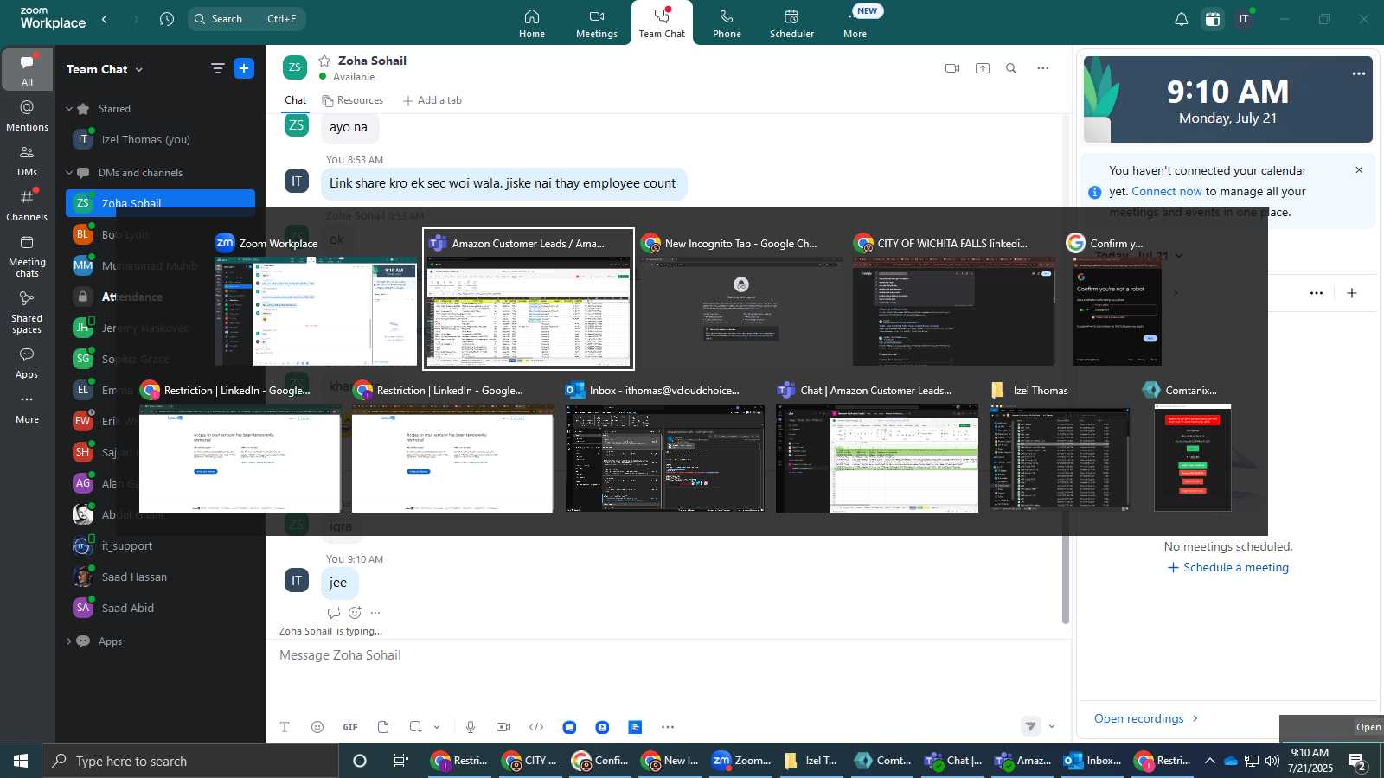
Task: Open Izel Thomas (you) chat
Action: click(x=160, y=139)
